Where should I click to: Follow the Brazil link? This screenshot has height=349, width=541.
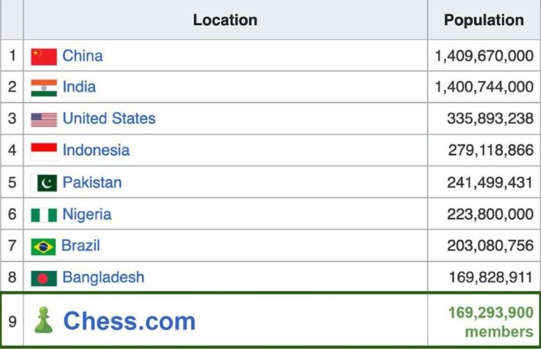[x=80, y=246]
